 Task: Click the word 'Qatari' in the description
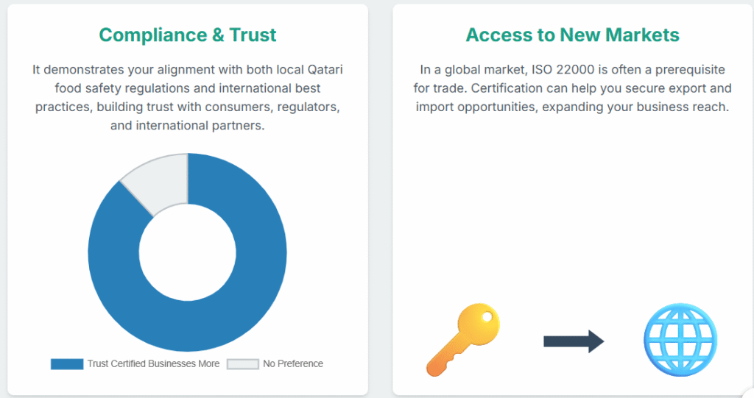[322, 70]
